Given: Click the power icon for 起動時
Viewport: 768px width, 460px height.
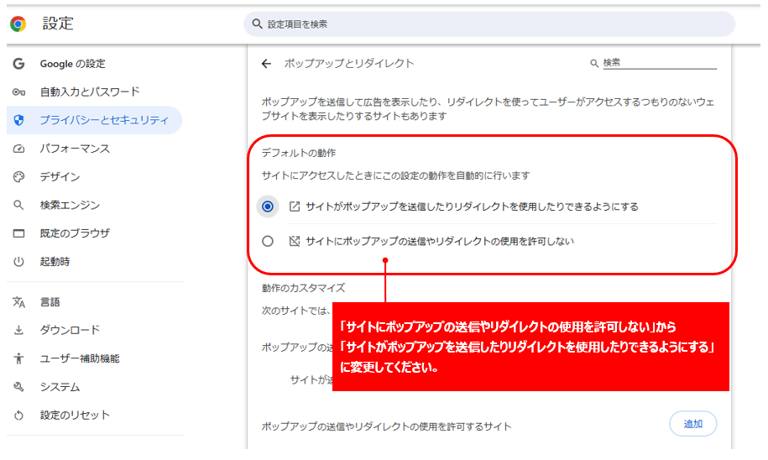Looking at the screenshot, I should coord(19,262).
